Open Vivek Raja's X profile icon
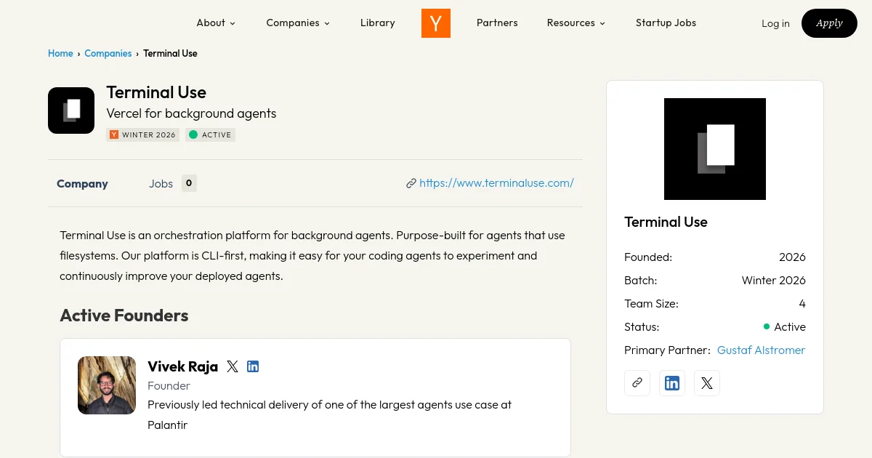 (233, 366)
